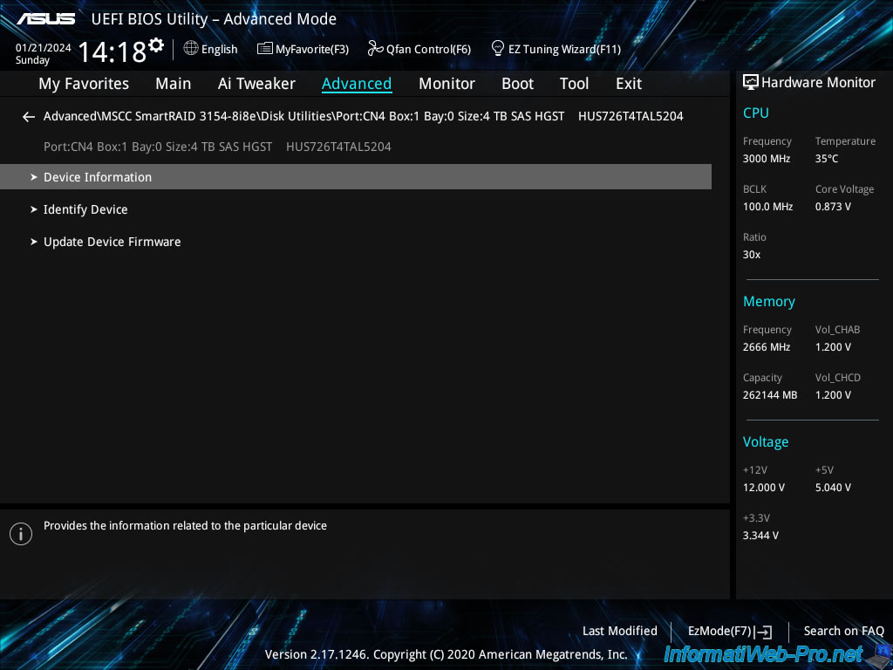Viewport: 893px width, 670px height.
Task: Expand Device Information submenu
Action: pyautogui.click(x=98, y=177)
